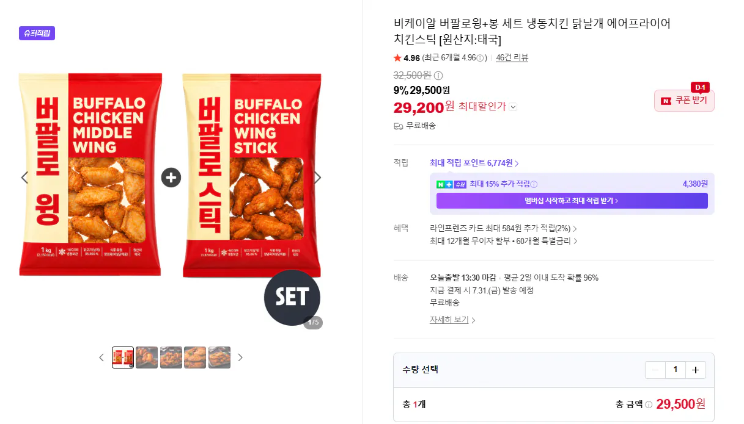Viewport: 744px width, 424px height.
Task: Open 자세히 보기 delivery details link
Action: [x=452, y=320]
